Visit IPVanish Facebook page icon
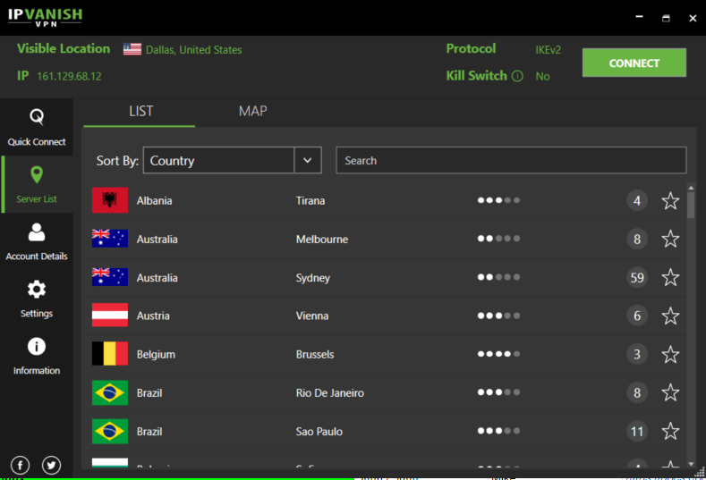This screenshot has height=480, width=706. click(x=21, y=465)
